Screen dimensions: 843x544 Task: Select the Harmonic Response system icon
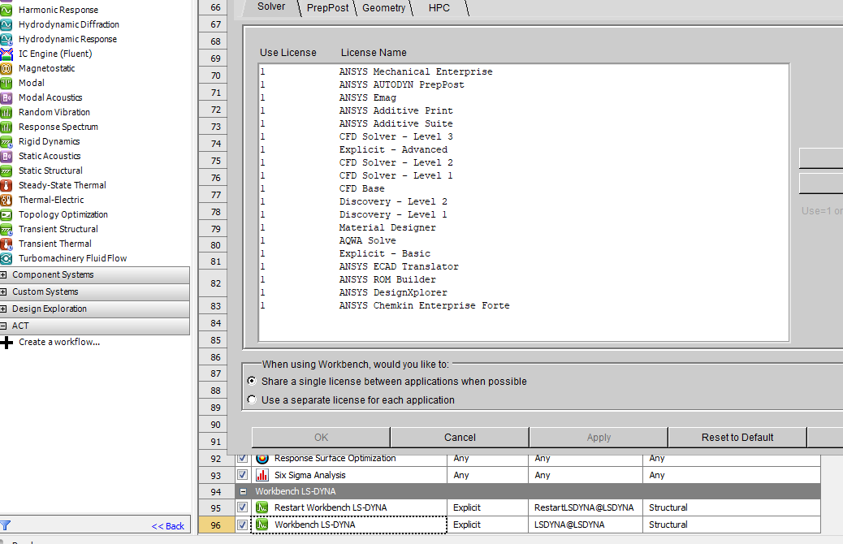point(6,10)
